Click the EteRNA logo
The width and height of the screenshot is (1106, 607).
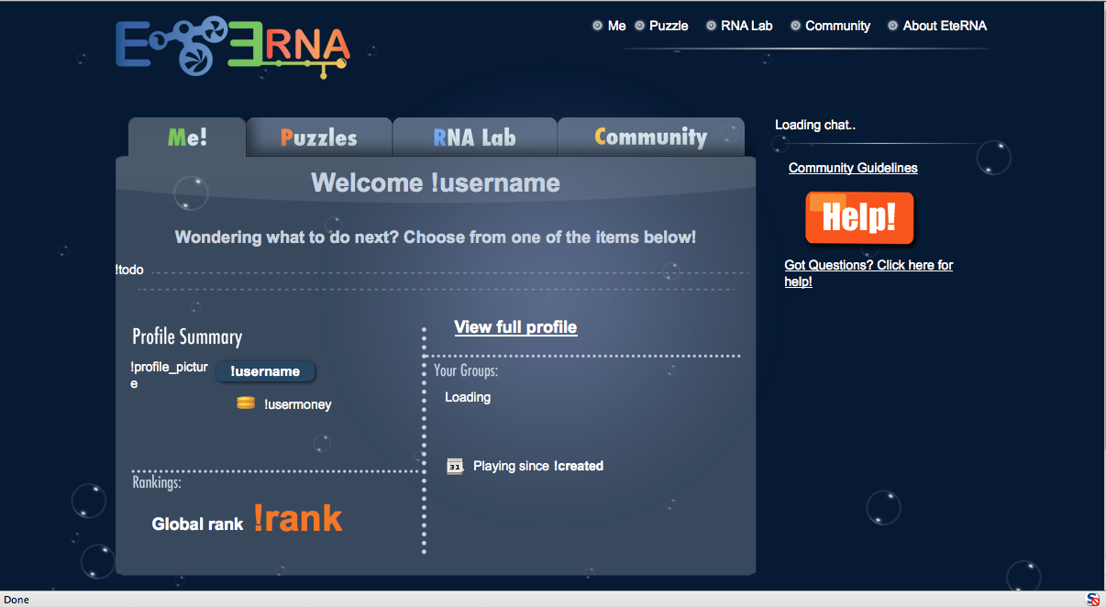pyautogui.click(x=233, y=46)
